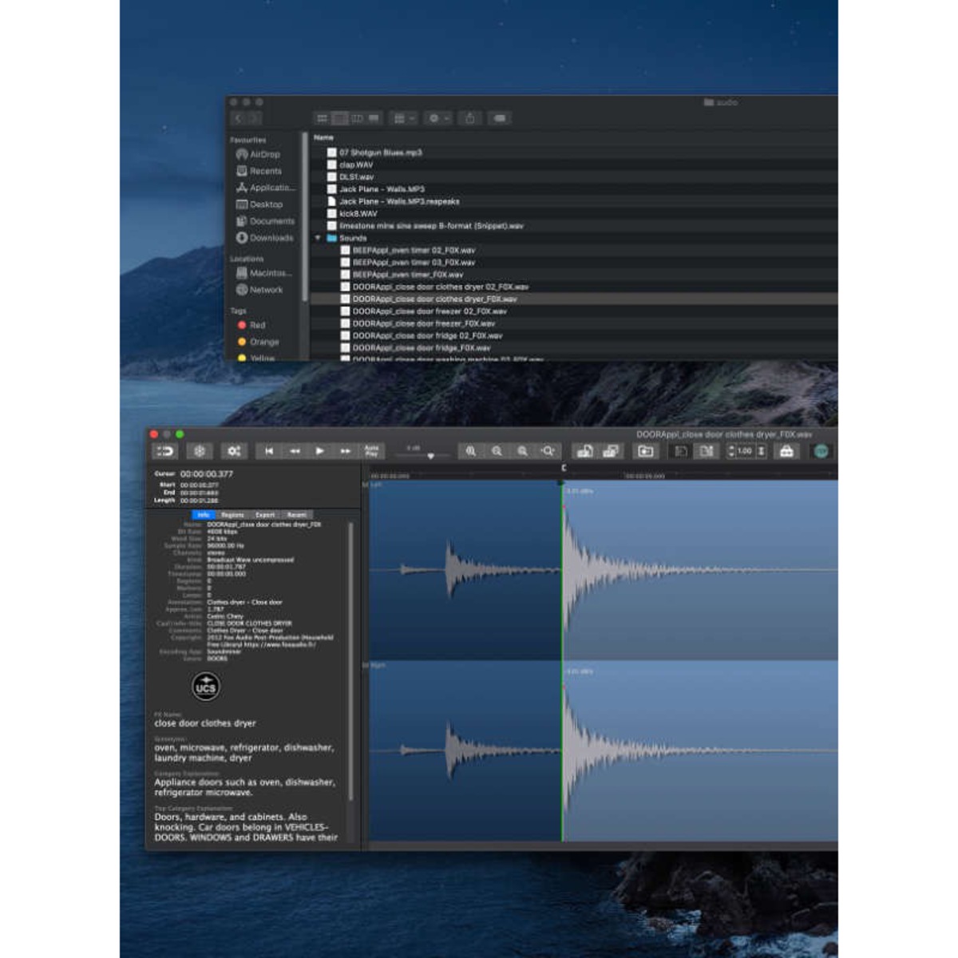Click the Finder share icon
The width and height of the screenshot is (958, 958).
coord(469,118)
